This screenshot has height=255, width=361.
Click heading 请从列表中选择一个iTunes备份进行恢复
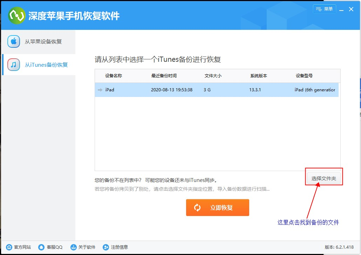click(158, 59)
